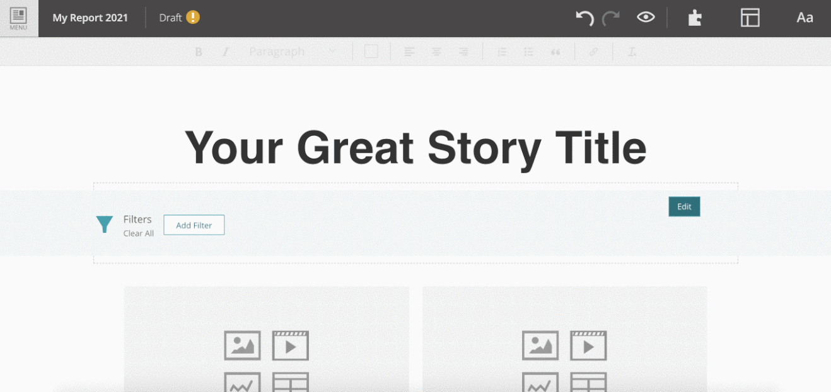Open the main MENU icon
This screenshot has height=392, width=831.
19,18
